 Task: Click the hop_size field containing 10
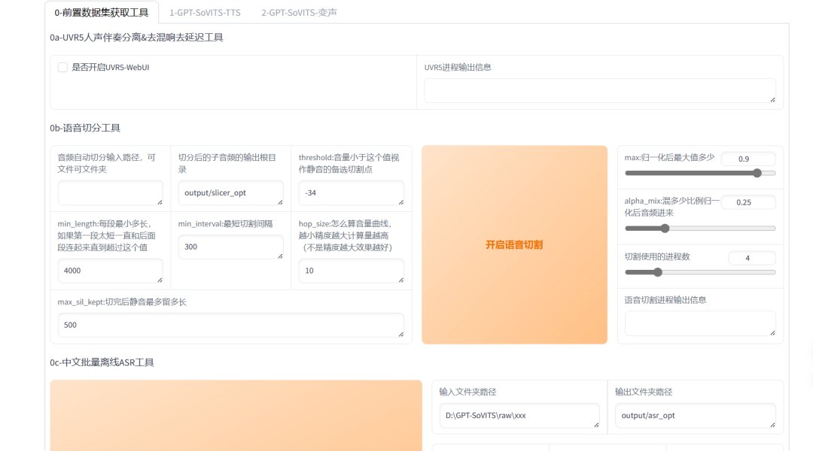[x=351, y=271]
